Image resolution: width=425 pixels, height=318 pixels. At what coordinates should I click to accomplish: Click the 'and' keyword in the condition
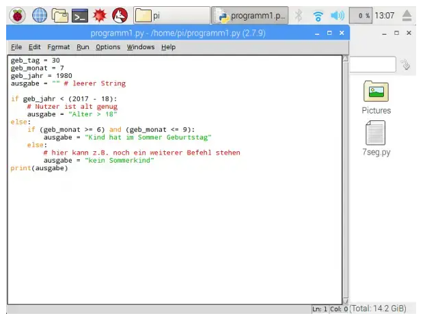click(115, 129)
